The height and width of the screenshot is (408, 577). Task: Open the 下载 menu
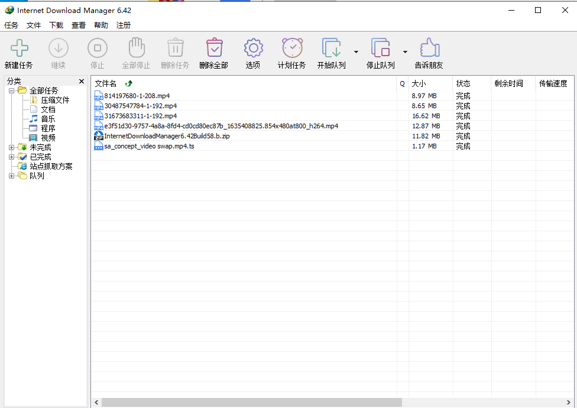click(x=56, y=25)
